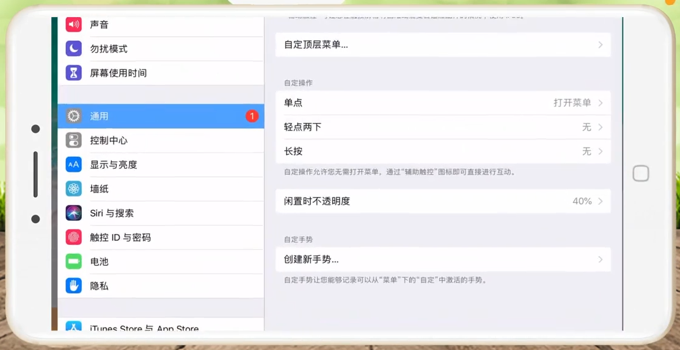
Task: Open 隐私 settings
Action: (x=161, y=285)
